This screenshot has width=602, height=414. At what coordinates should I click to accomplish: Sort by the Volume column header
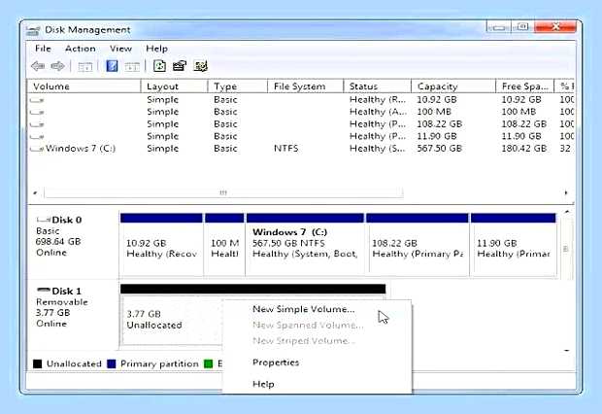point(84,86)
